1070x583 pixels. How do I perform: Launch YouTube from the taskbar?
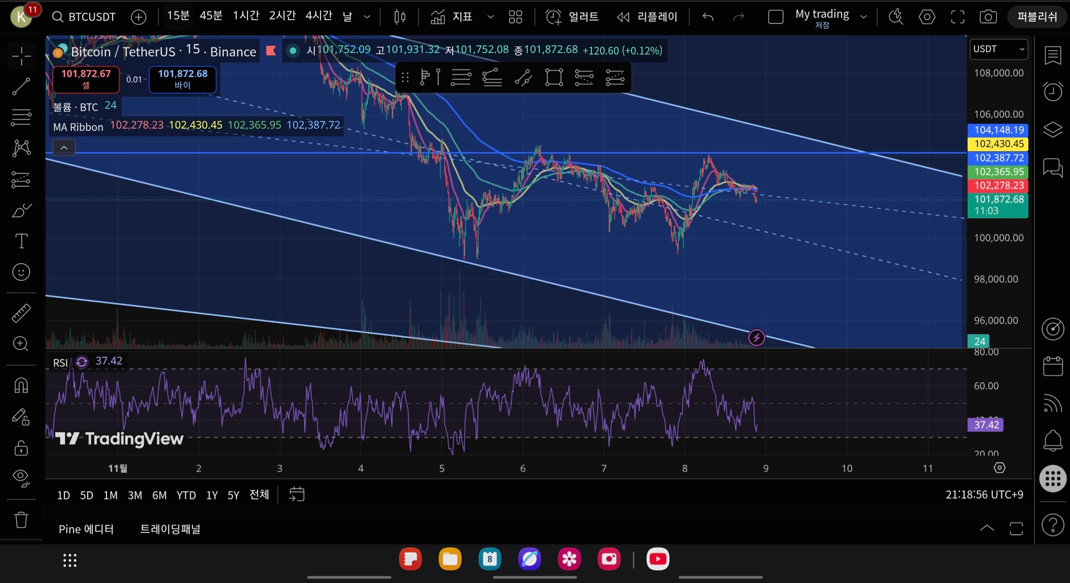[658, 559]
